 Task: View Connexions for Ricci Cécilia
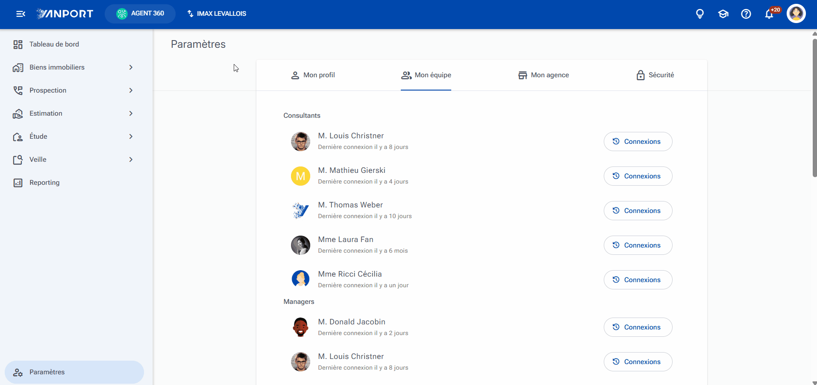(638, 280)
